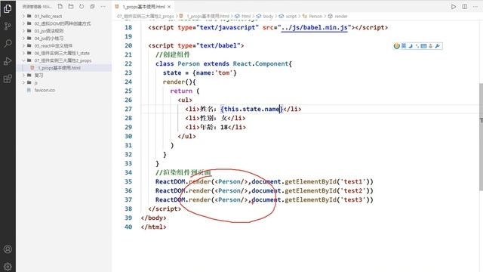This screenshot has width=483, height=272.
Task: Click the input method logo icon
Action: (396, 46)
